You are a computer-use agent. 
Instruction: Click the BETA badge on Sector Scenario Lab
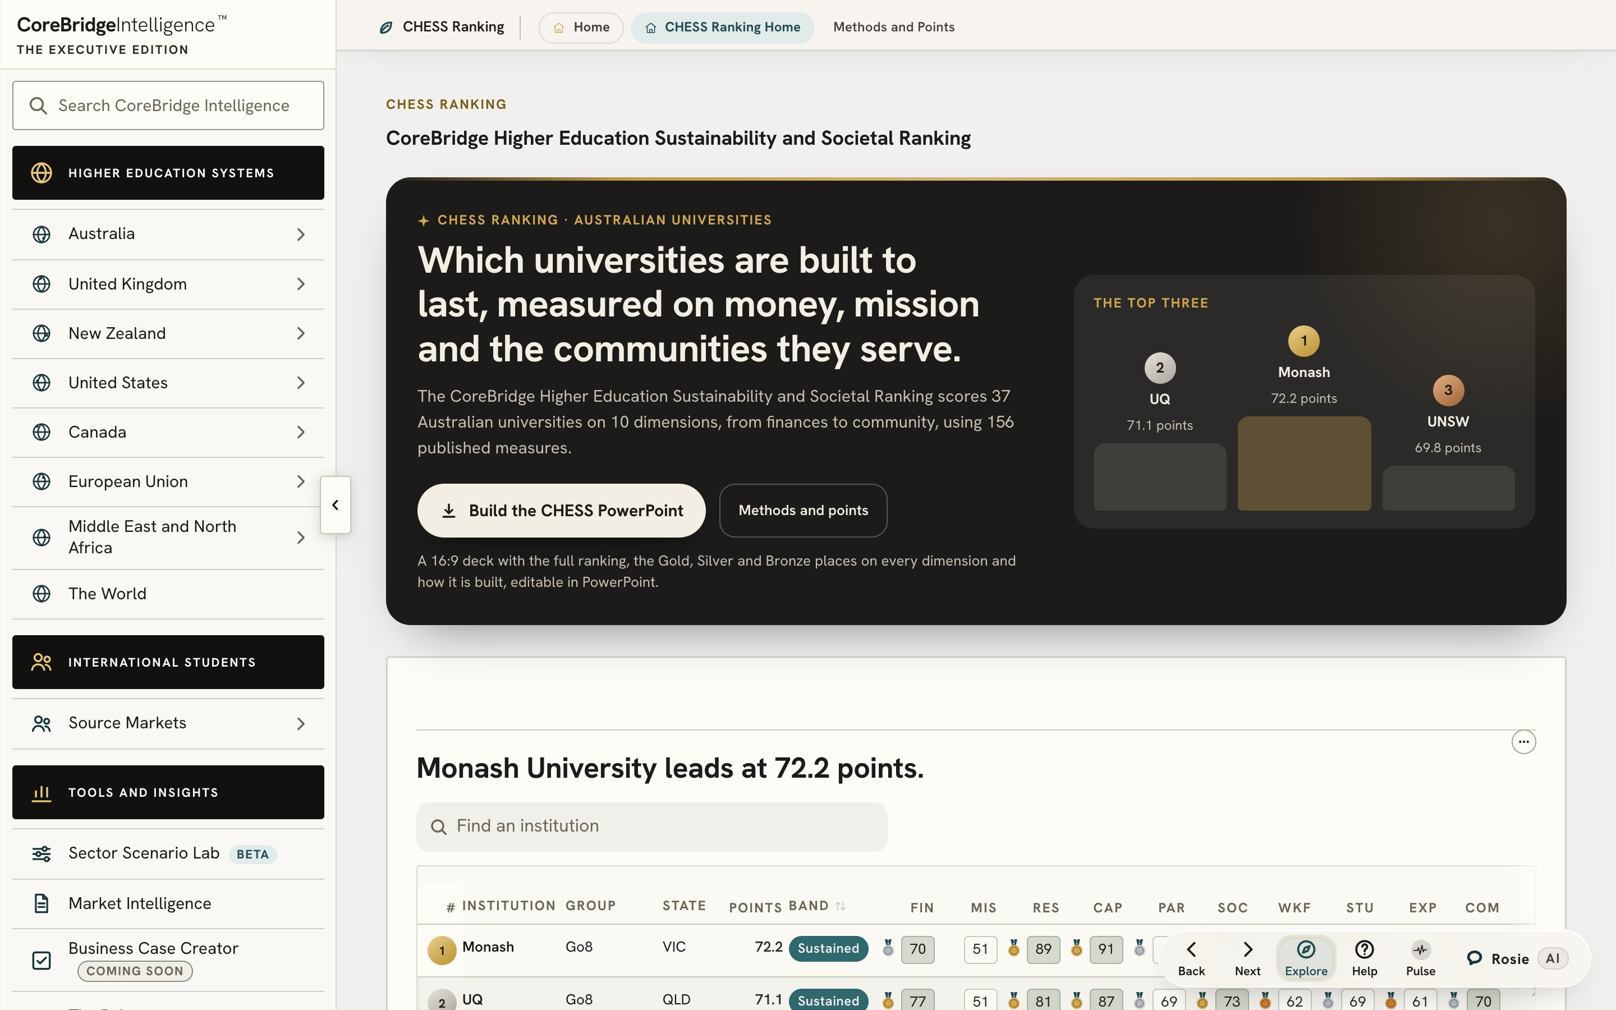point(252,855)
